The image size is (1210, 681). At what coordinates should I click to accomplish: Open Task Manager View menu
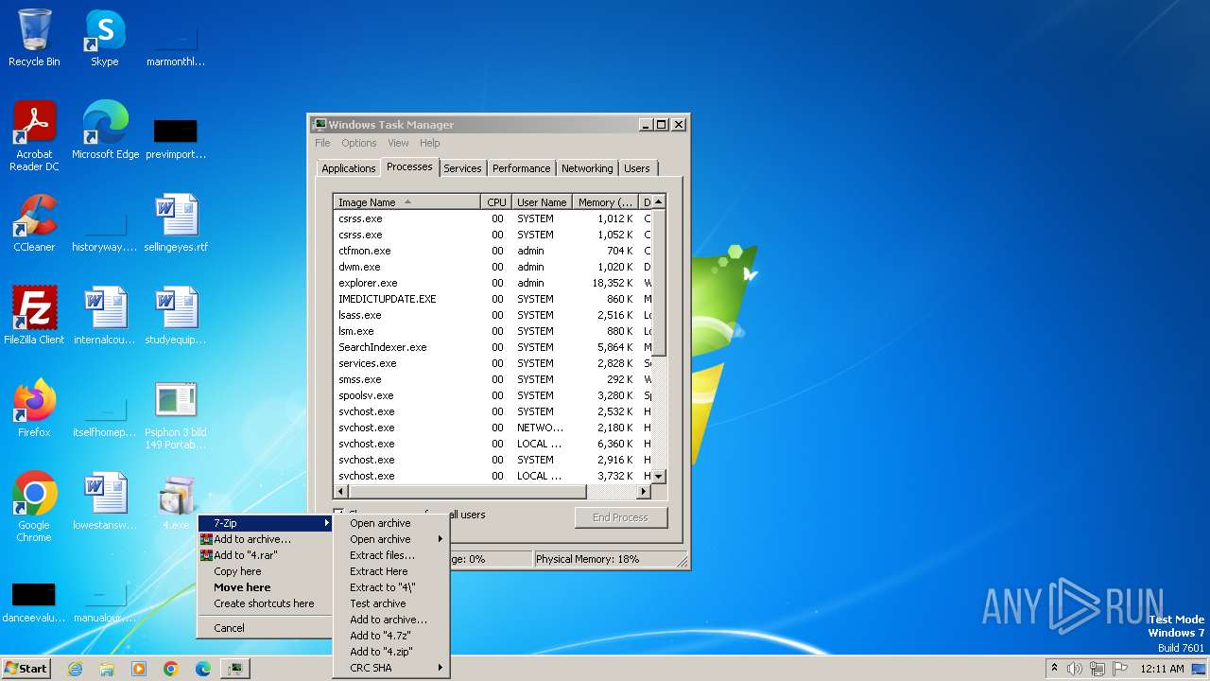[398, 143]
